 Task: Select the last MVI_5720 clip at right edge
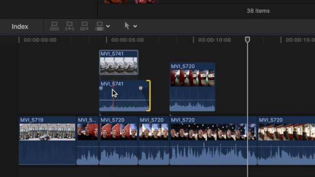286,141
